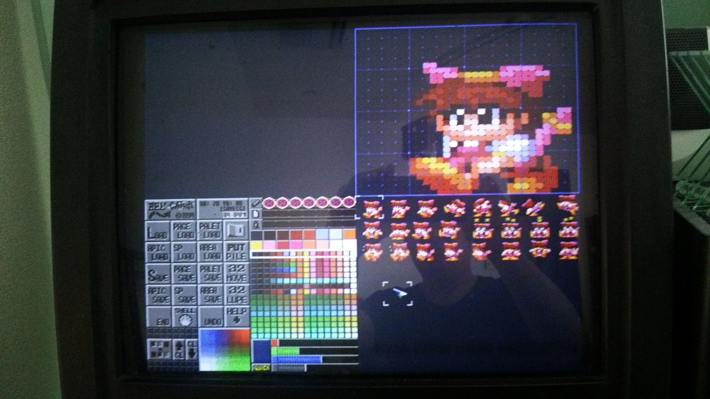Click the last pink oval pattern in brush row
Screen dimensions: 710x399
(349, 202)
